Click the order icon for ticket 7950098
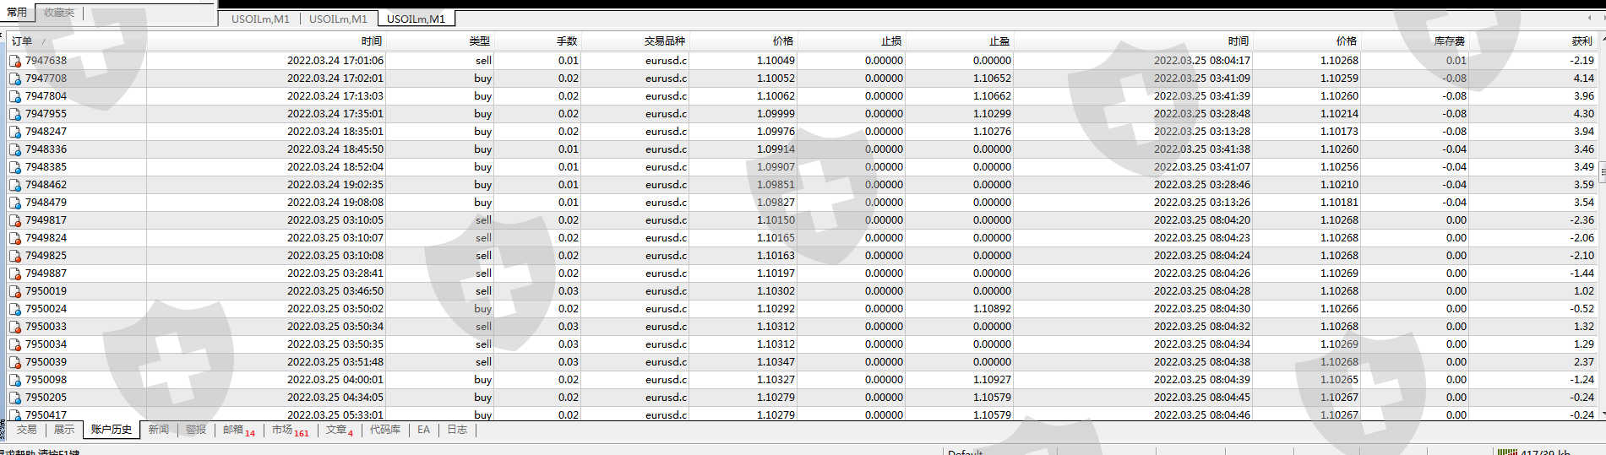1606x455 pixels. (15, 380)
